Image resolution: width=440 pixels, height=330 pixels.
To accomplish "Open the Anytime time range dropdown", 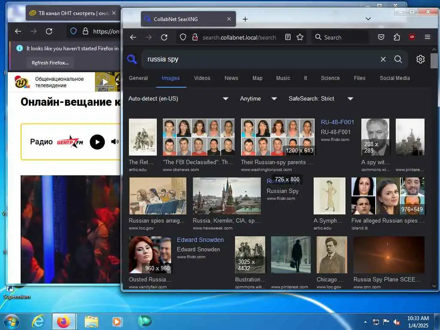I will [x=258, y=98].
